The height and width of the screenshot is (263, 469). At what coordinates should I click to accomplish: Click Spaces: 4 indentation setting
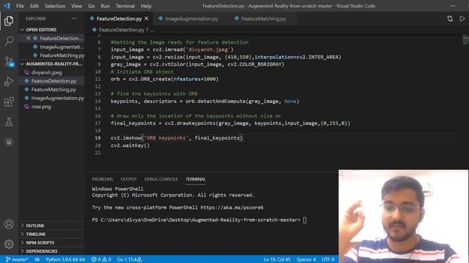[x=306, y=259]
